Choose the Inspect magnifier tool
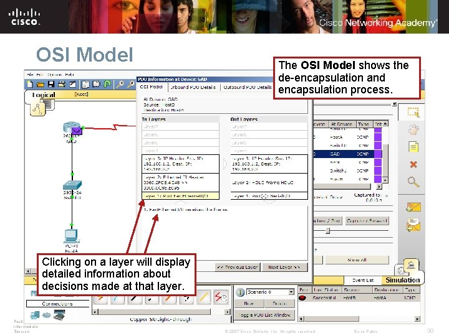449x336 pixels. tap(413, 182)
